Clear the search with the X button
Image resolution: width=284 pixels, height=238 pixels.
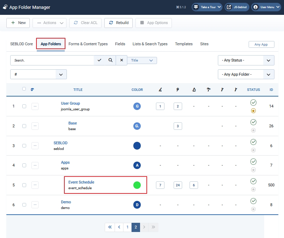121,60
